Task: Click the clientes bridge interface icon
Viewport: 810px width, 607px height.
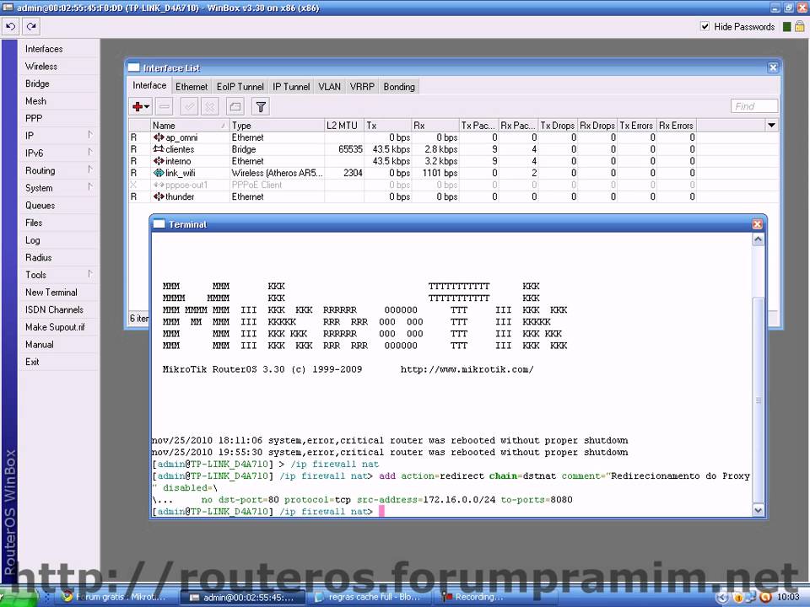Action: coord(159,149)
